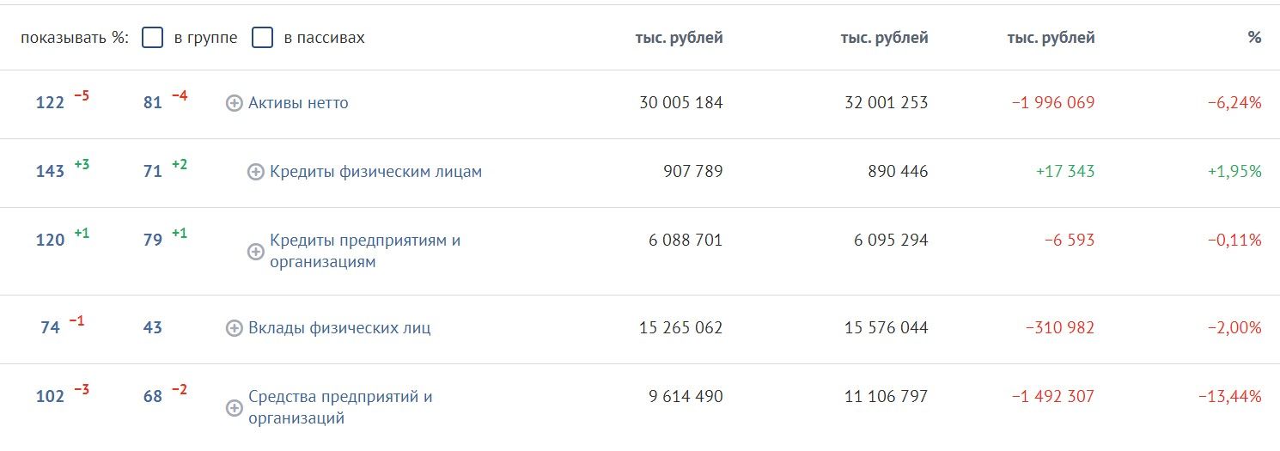Viewport: 1280px width, 451px height.
Task: Click rank 74 for Вклады физических лиц
Action: pos(50,328)
